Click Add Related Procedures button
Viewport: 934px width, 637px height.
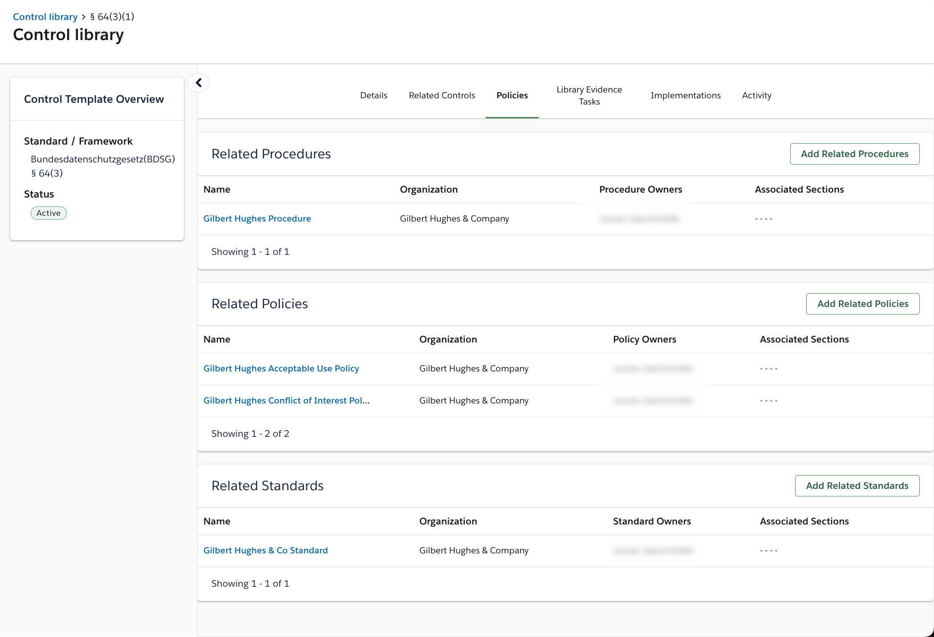[x=854, y=154]
